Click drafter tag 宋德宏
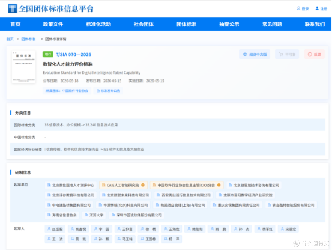 288,229
